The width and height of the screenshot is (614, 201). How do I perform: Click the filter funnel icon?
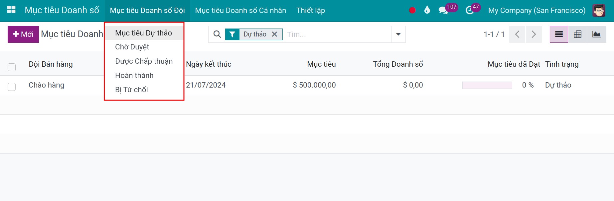(232, 34)
